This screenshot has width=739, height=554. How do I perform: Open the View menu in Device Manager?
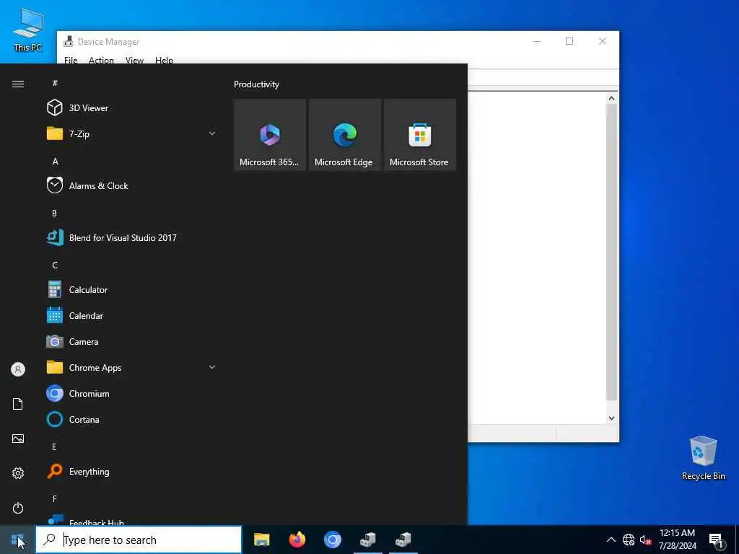(134, 60)
